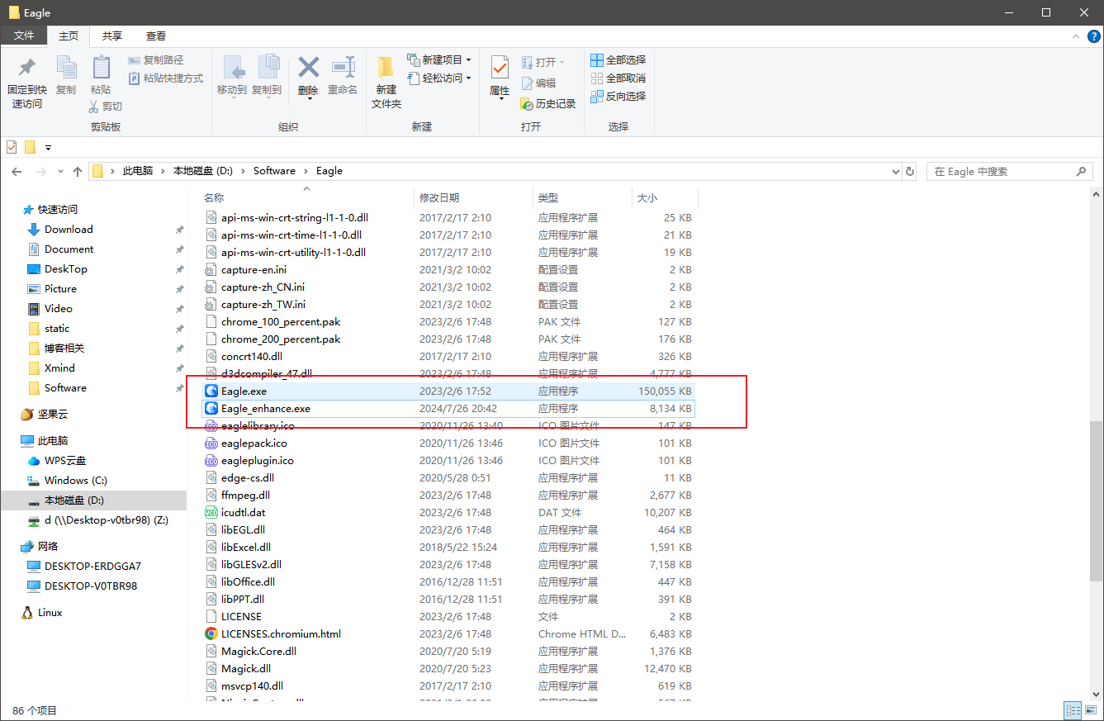Image resolution: width=1104 pixels, height=721 pixels.
Task: Open the address bar history dropdown
Action: click(897, 171)
